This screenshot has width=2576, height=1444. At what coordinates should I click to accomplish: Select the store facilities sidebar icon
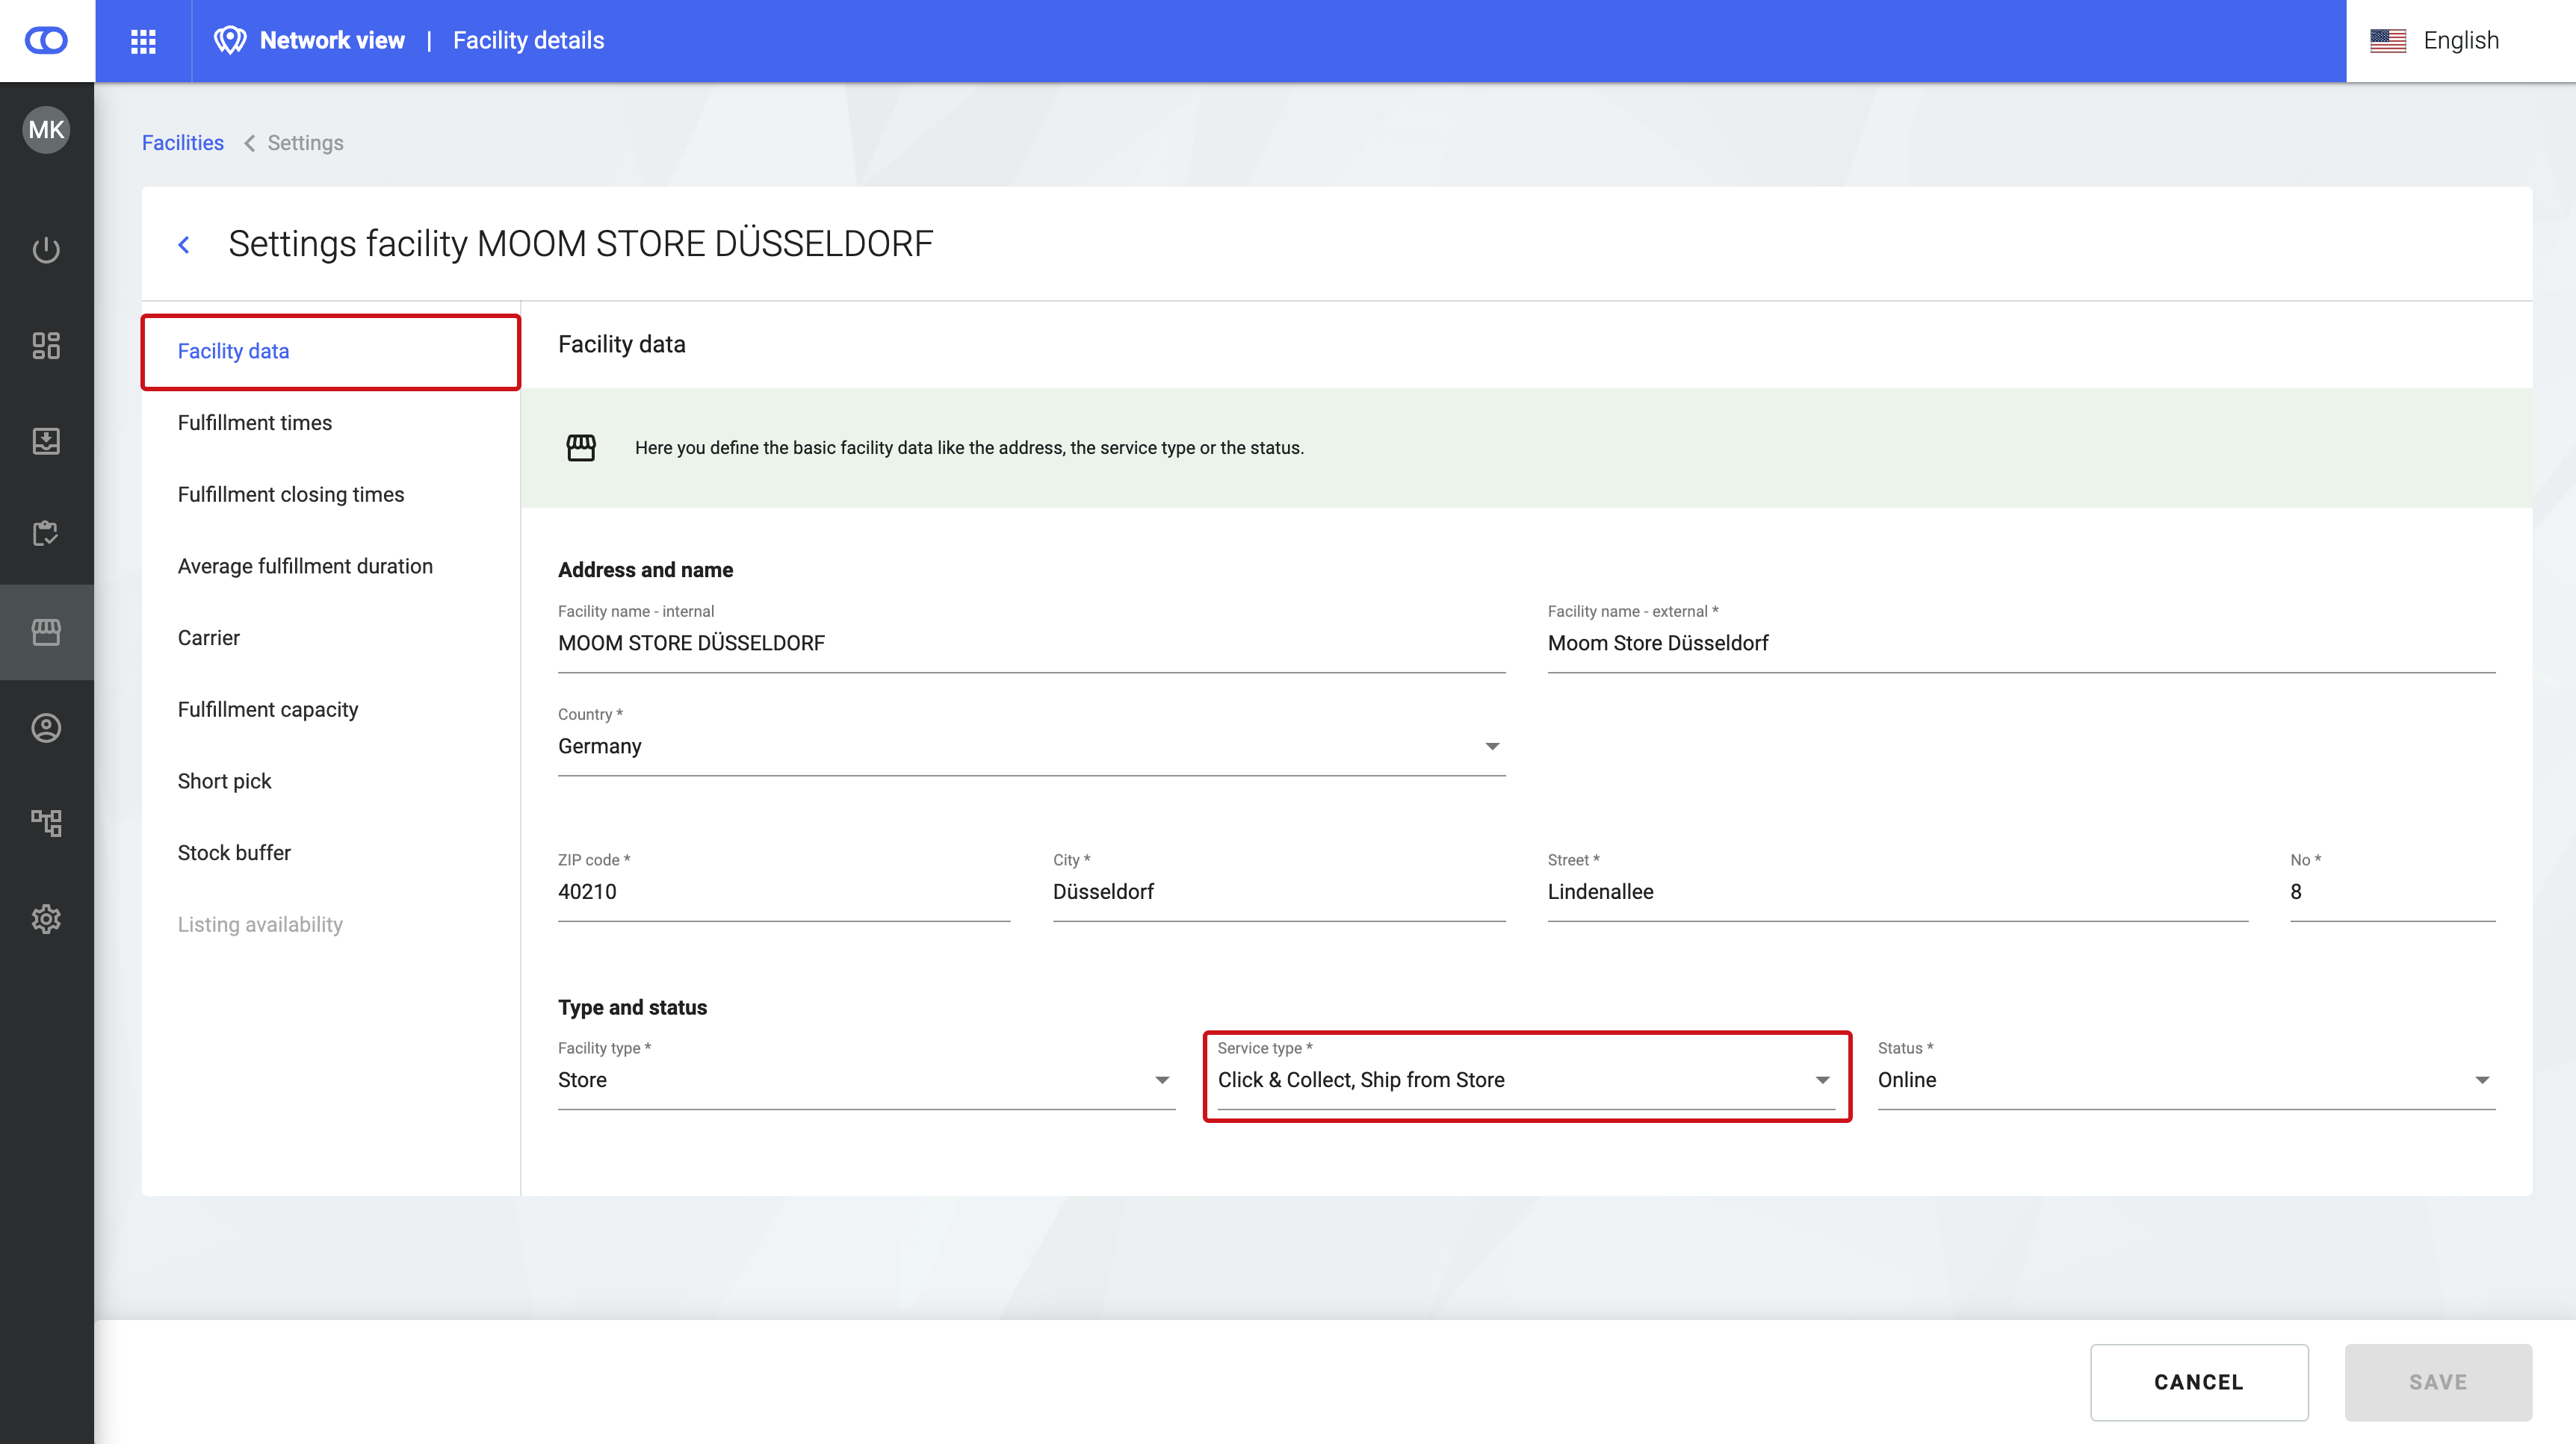point(46,632)
